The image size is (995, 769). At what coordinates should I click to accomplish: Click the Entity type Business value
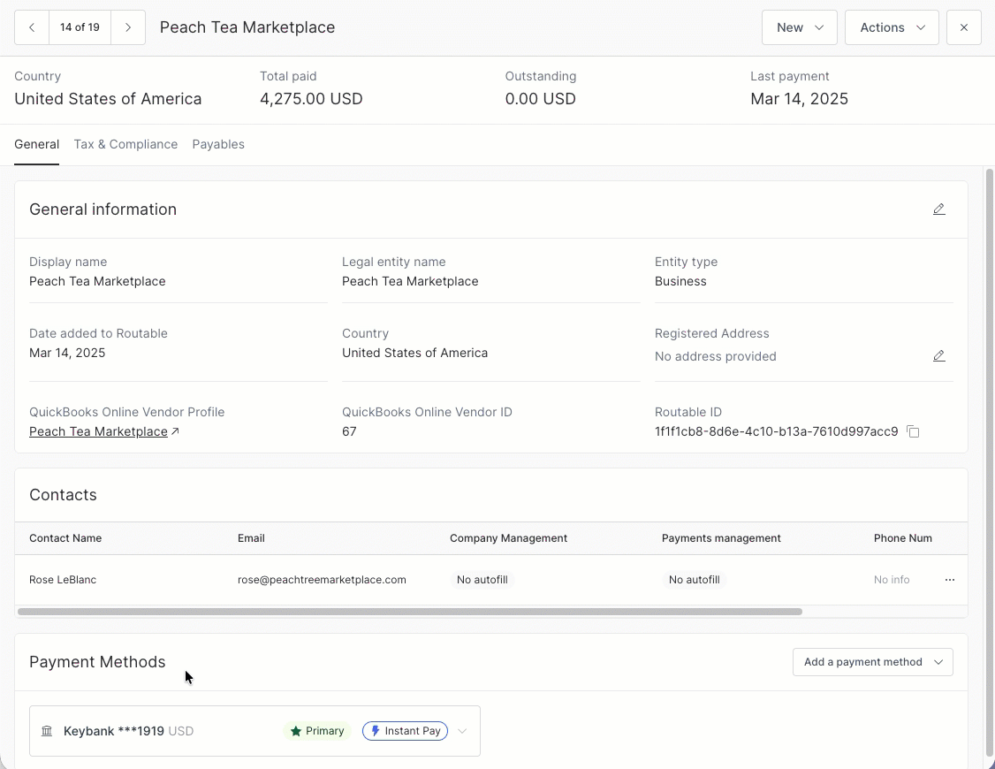tap(680, 281)
